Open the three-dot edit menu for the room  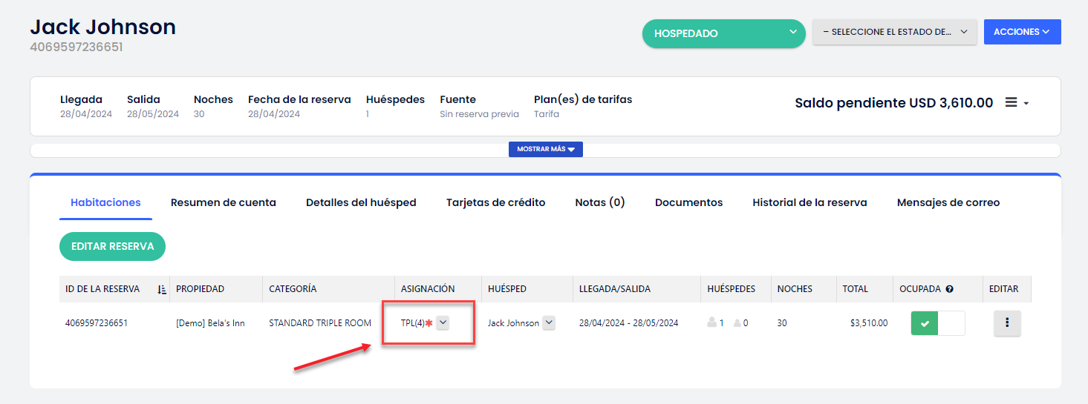click(1007, 323)
